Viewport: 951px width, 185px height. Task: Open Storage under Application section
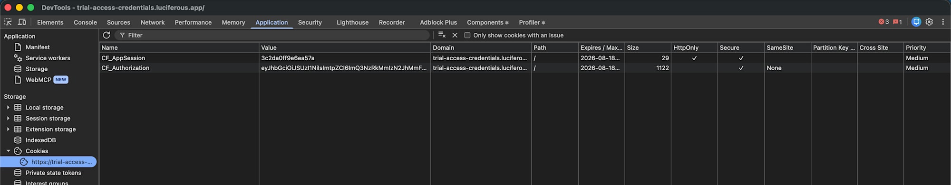[x=37, y=69]
